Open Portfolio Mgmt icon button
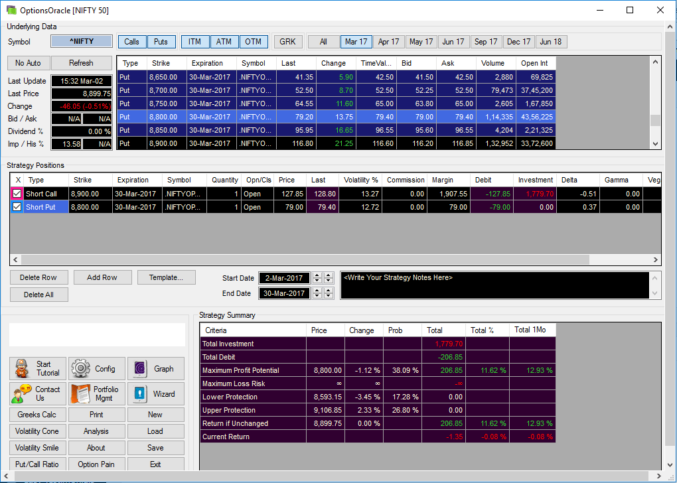The height and width of the screenshot is (483, 677). (97, 393)
